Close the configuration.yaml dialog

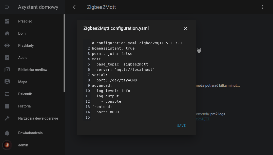pos(186,28)
